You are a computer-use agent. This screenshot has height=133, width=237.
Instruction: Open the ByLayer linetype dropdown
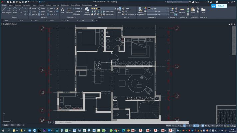(156, 14)
